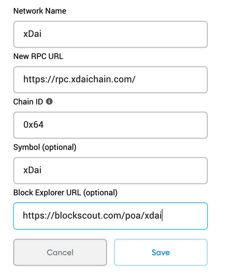Viewport: 225px width, 278px height.
Task: Focus the New RPC URL input field
Action: 110,80
